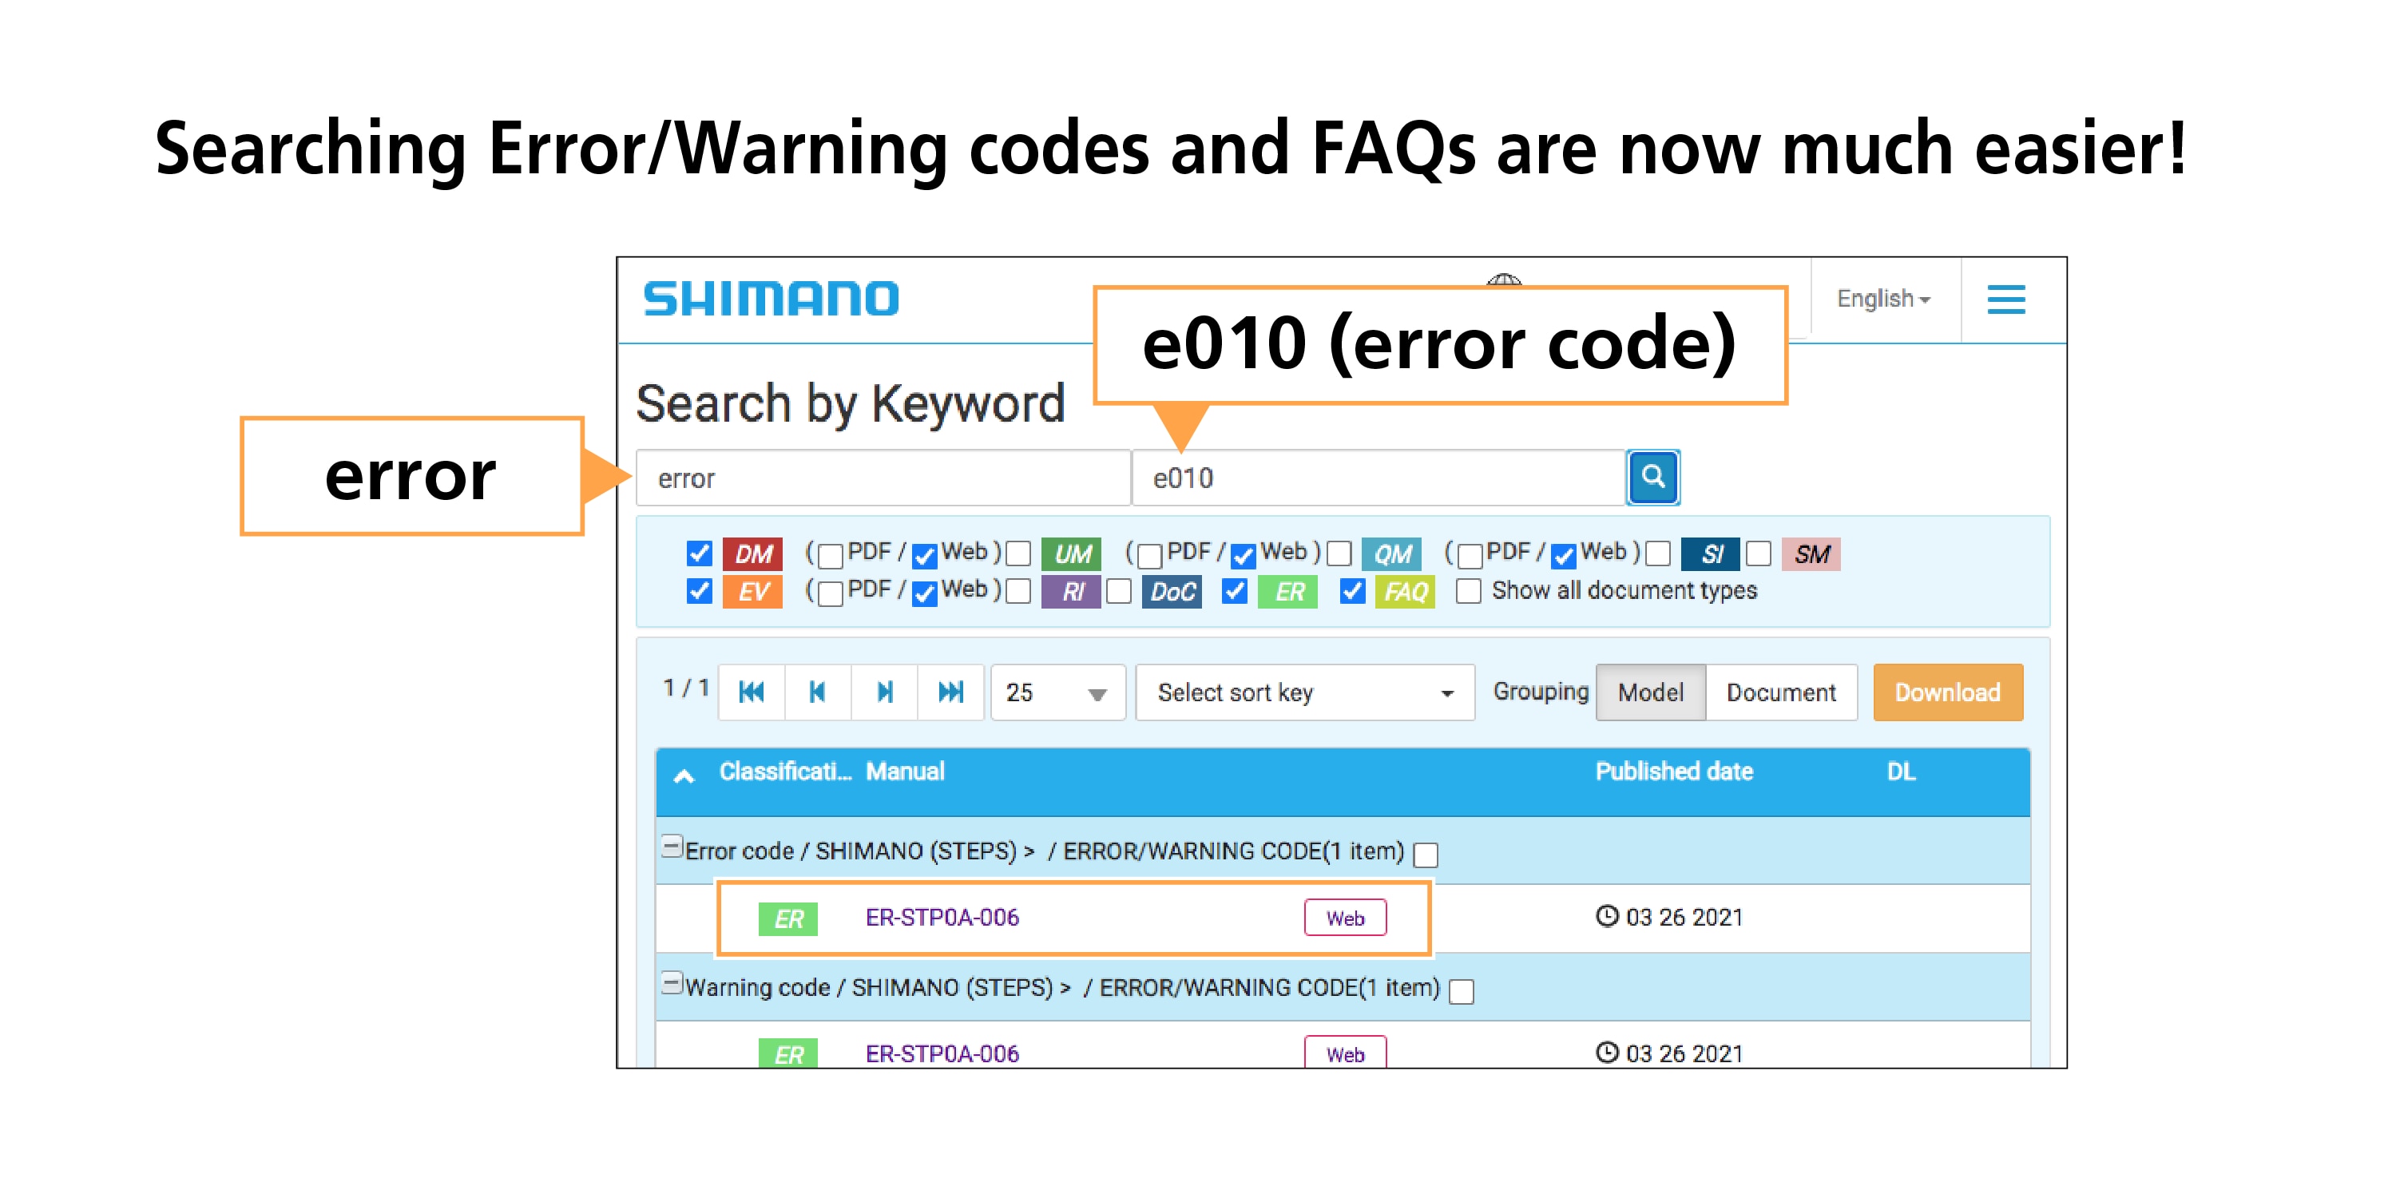Check the SI checkbox
Viewport: 2396px width, 1198px height.
[x=1657, y=553]
